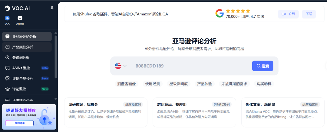This screenshot has width=327, height=132.
Task: Click the 下载 button
Action: pos(309,14)
